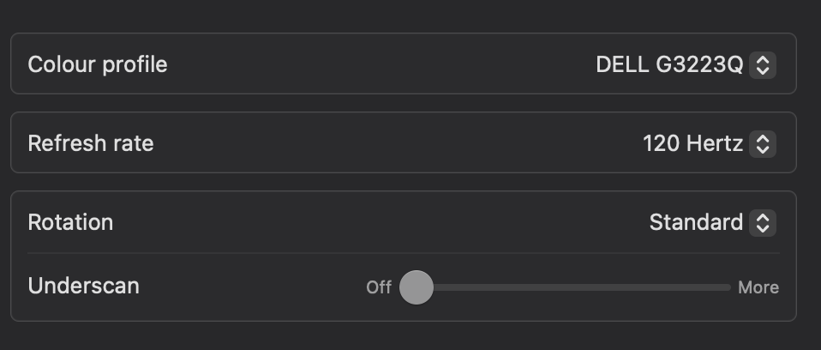Click the Underscan slider's "Off" label

coord(379,287)
